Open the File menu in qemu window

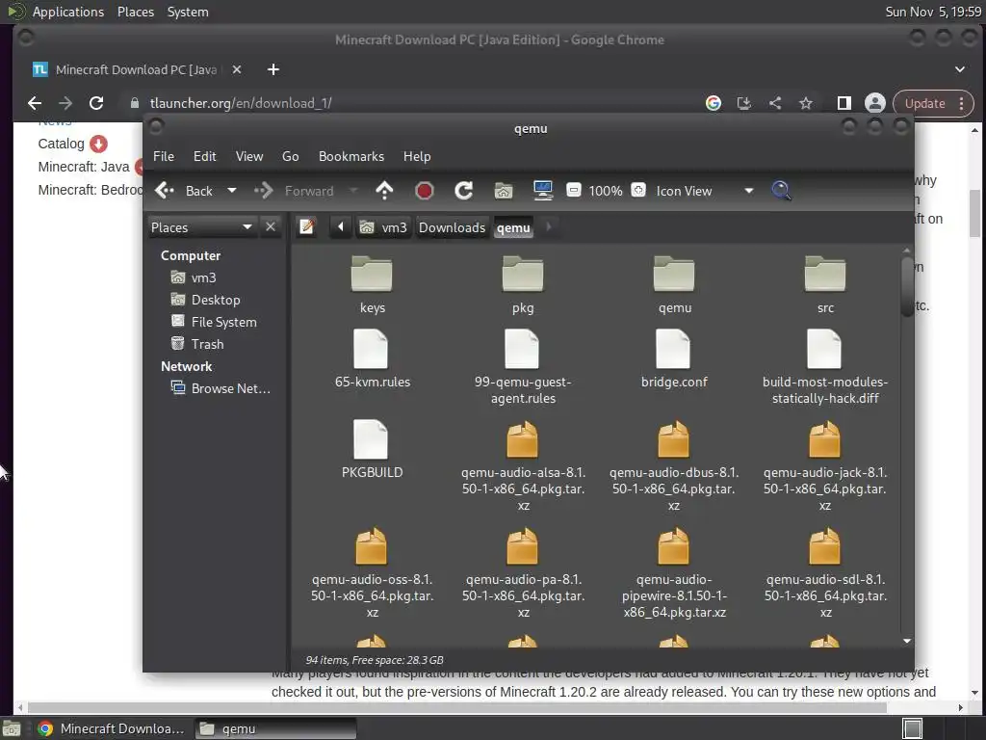click(x=164, y=156)
